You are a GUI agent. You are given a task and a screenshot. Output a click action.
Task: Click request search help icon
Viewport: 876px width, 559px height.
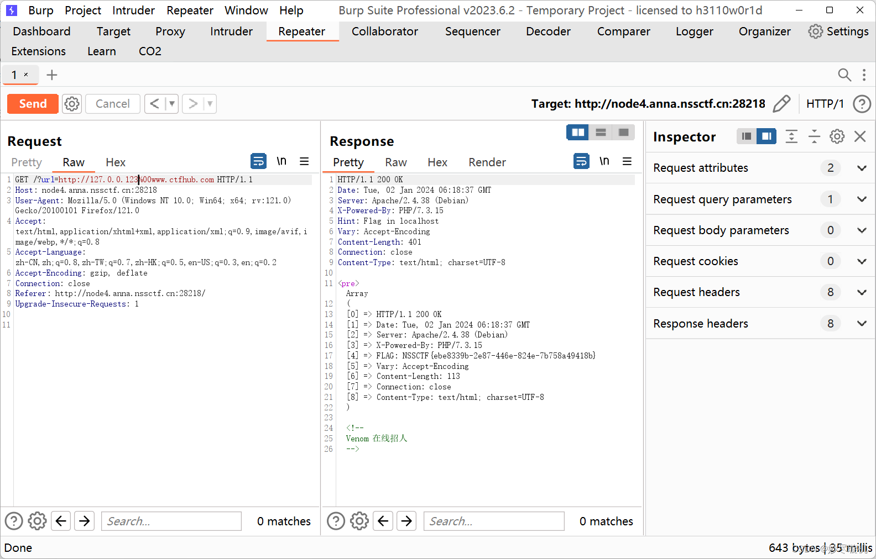[x=14, y=521]
